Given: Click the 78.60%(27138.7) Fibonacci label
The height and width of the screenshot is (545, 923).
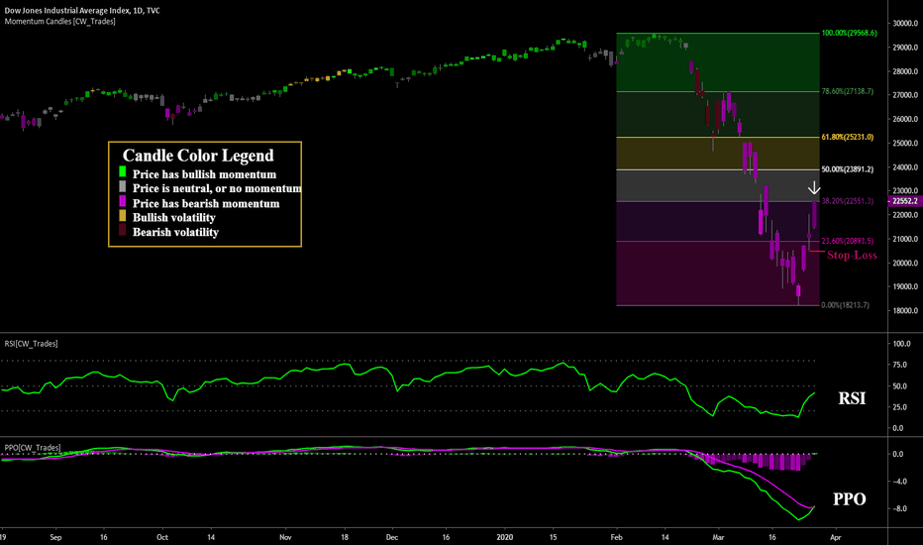Looking at the screenshot, I should click(x=848, y=91).
